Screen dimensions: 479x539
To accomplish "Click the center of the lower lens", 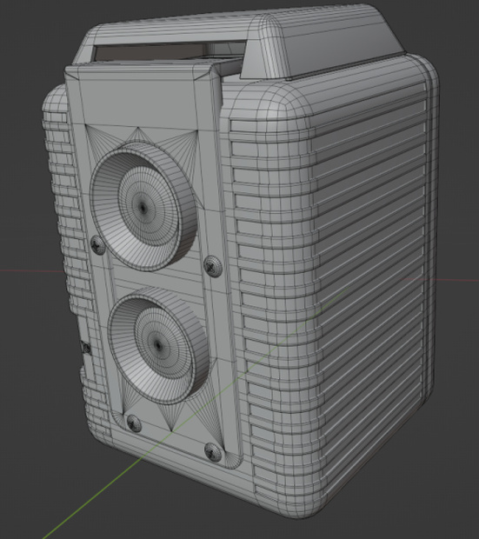I will click(x=158, y=345).
